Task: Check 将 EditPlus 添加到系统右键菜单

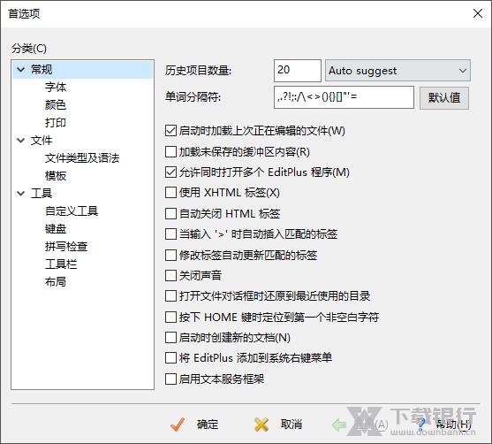Action: coord(170,358)
